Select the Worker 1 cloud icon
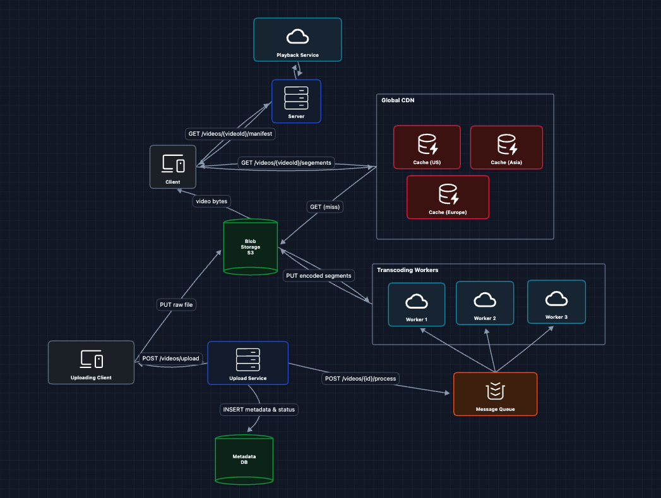 [x=416, y=300]
